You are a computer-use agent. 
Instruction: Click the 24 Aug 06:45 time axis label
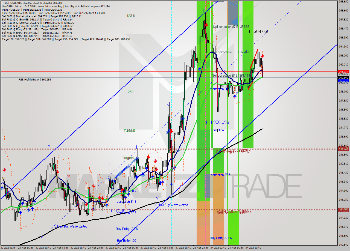tap(236, 248)
